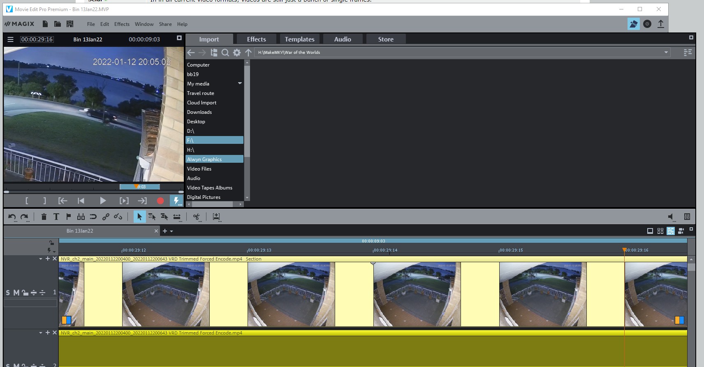Go up one folder level in Media Pool
Viewport: 704px width, 367px height.
click(x=248, y=53)
